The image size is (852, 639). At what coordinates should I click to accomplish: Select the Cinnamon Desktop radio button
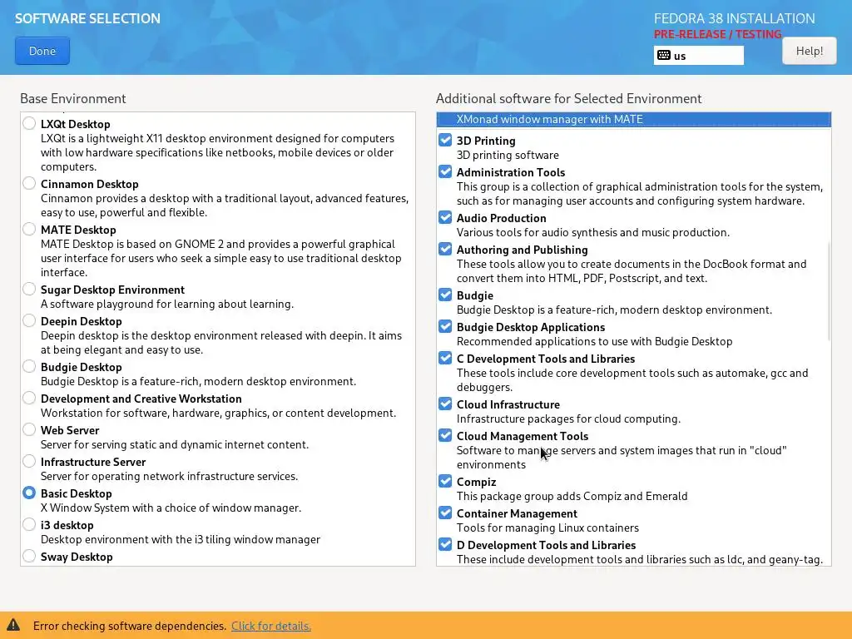tap(29, 183)
